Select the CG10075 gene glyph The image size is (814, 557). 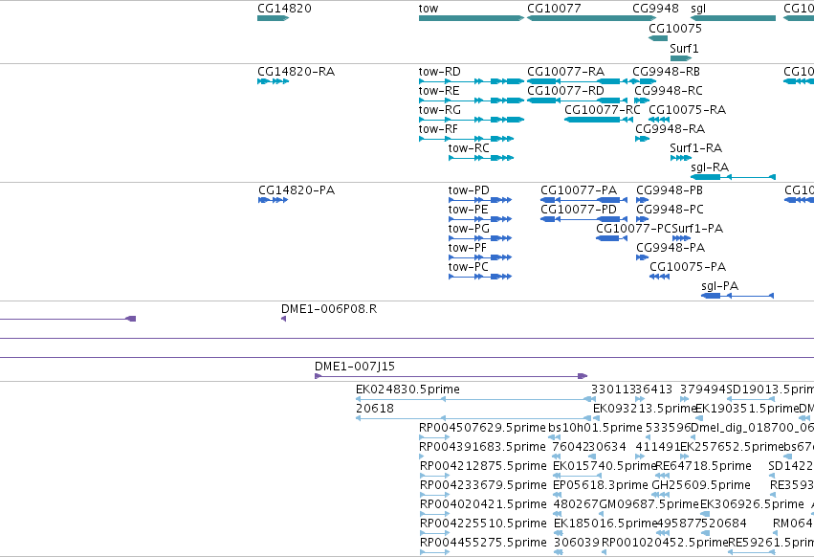coord(658,38)
